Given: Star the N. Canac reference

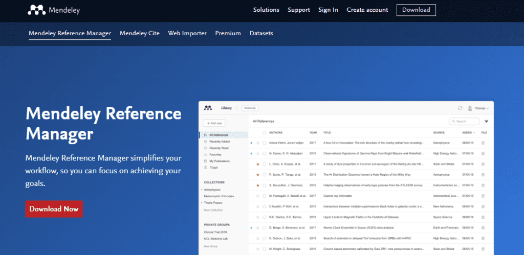Looking at the screenshot, I should (258, 153).
